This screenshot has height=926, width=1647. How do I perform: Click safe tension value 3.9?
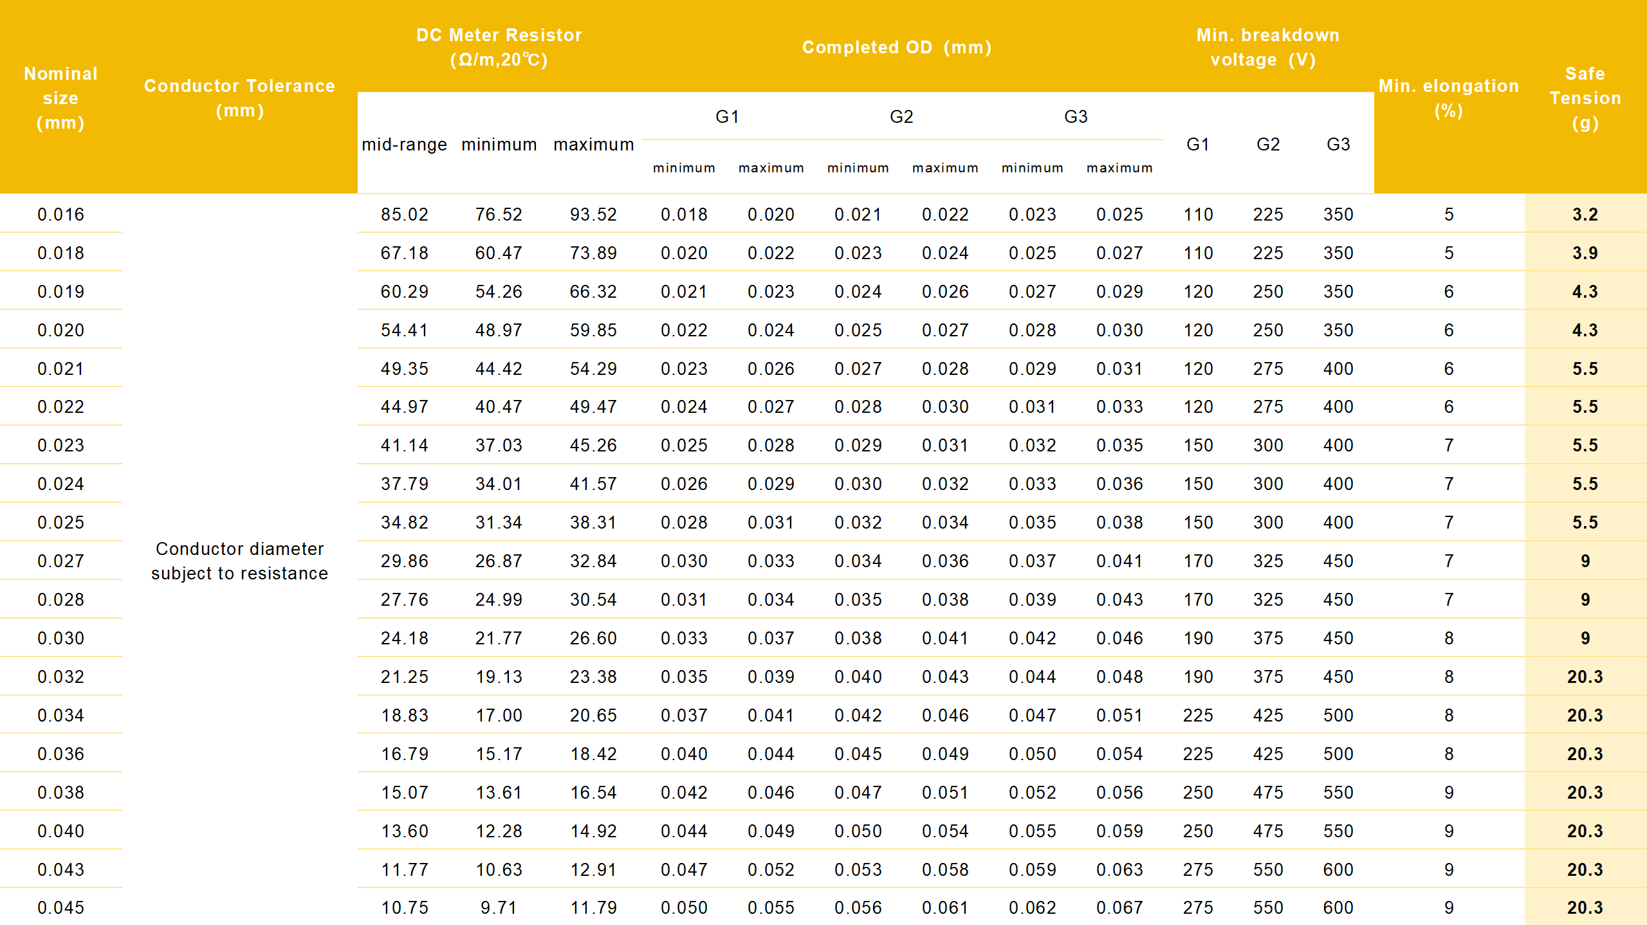[1585, 253]
